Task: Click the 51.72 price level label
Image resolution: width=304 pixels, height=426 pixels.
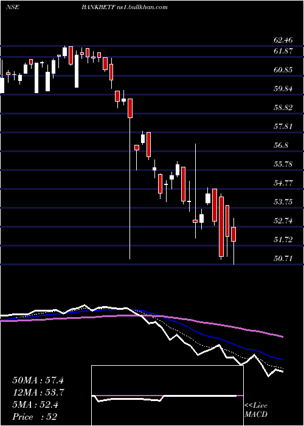Action: [x=283, y=240]
